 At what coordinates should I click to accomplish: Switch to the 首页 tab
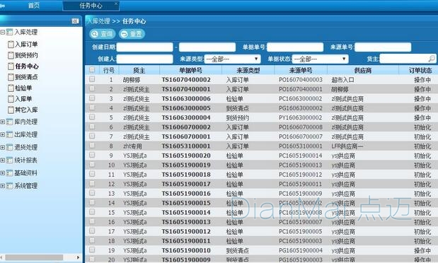click(34, 6)
